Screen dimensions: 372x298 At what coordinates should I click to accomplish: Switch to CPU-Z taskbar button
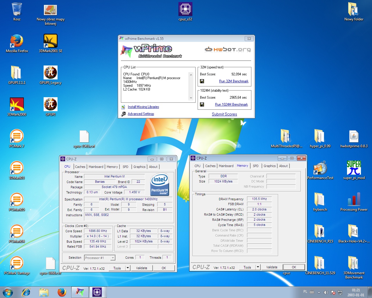(x=97, y=292)
